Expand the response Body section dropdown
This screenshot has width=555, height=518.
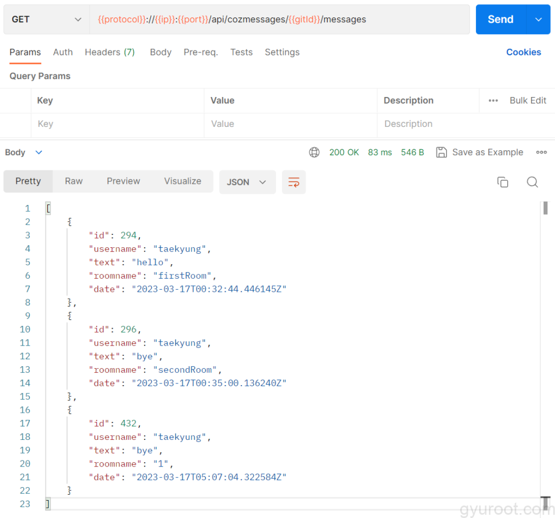tap(38, 152)
